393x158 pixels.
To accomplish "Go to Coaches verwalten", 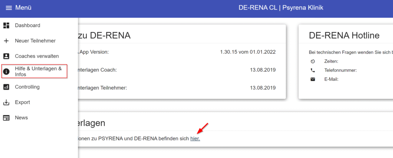I will point(37,56).
